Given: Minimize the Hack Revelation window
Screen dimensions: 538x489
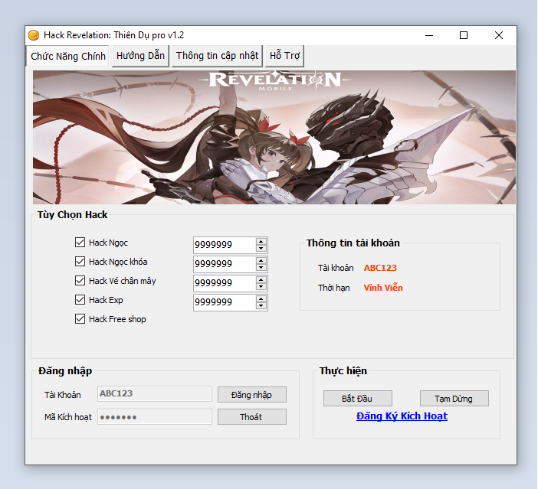Looking at the screenshot, I should coord(428,35).
